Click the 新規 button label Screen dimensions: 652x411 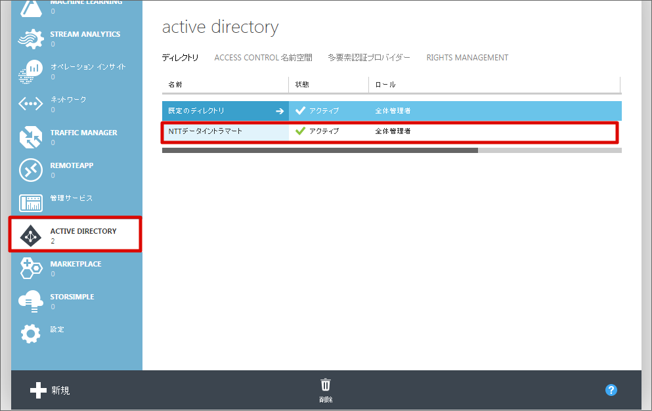coord(60,390)
